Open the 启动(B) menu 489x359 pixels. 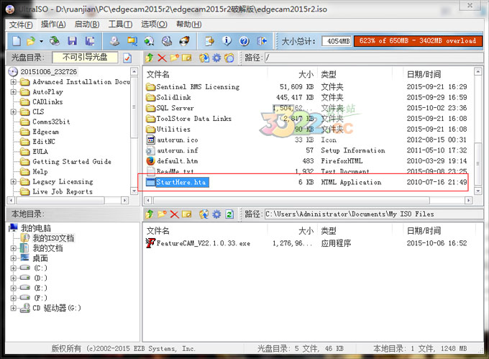point(87,24)
